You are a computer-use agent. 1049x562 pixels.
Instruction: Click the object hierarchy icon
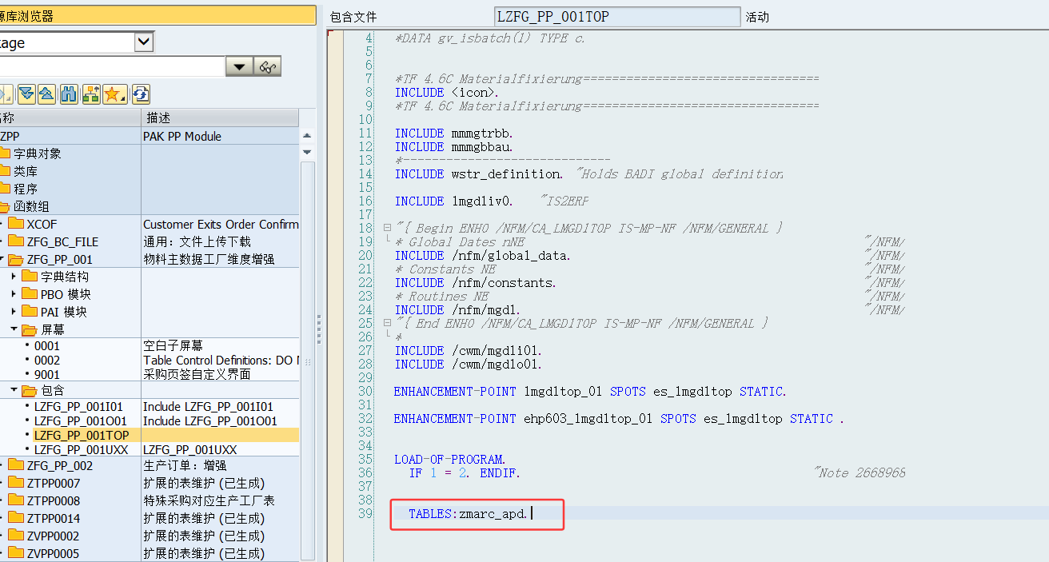tap(91, 94)
